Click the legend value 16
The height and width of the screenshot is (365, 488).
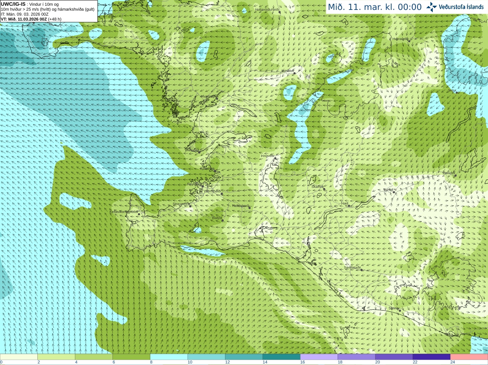pos(302,362)
